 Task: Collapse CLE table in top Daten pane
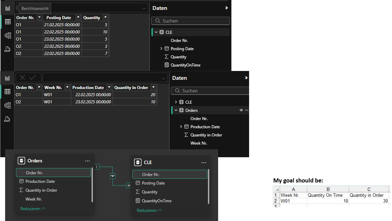(x=156, y=32)
